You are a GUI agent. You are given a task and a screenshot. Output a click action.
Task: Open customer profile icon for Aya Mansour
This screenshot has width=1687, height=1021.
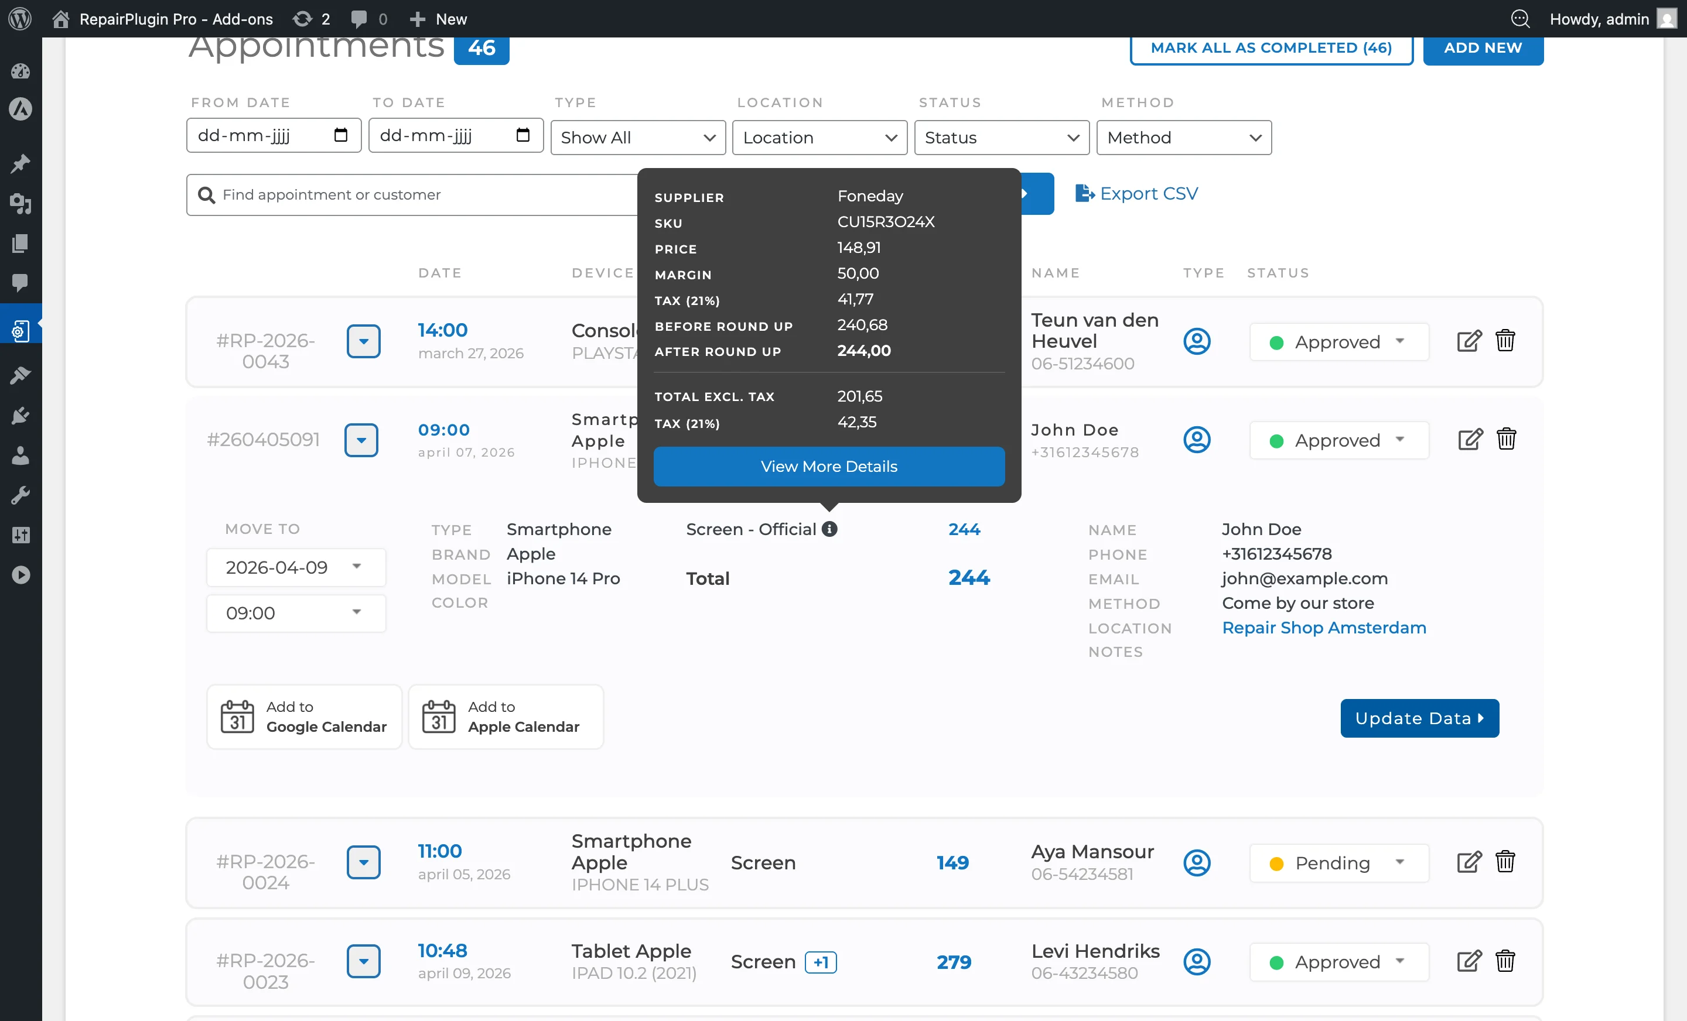click(x=1197, y=863)
